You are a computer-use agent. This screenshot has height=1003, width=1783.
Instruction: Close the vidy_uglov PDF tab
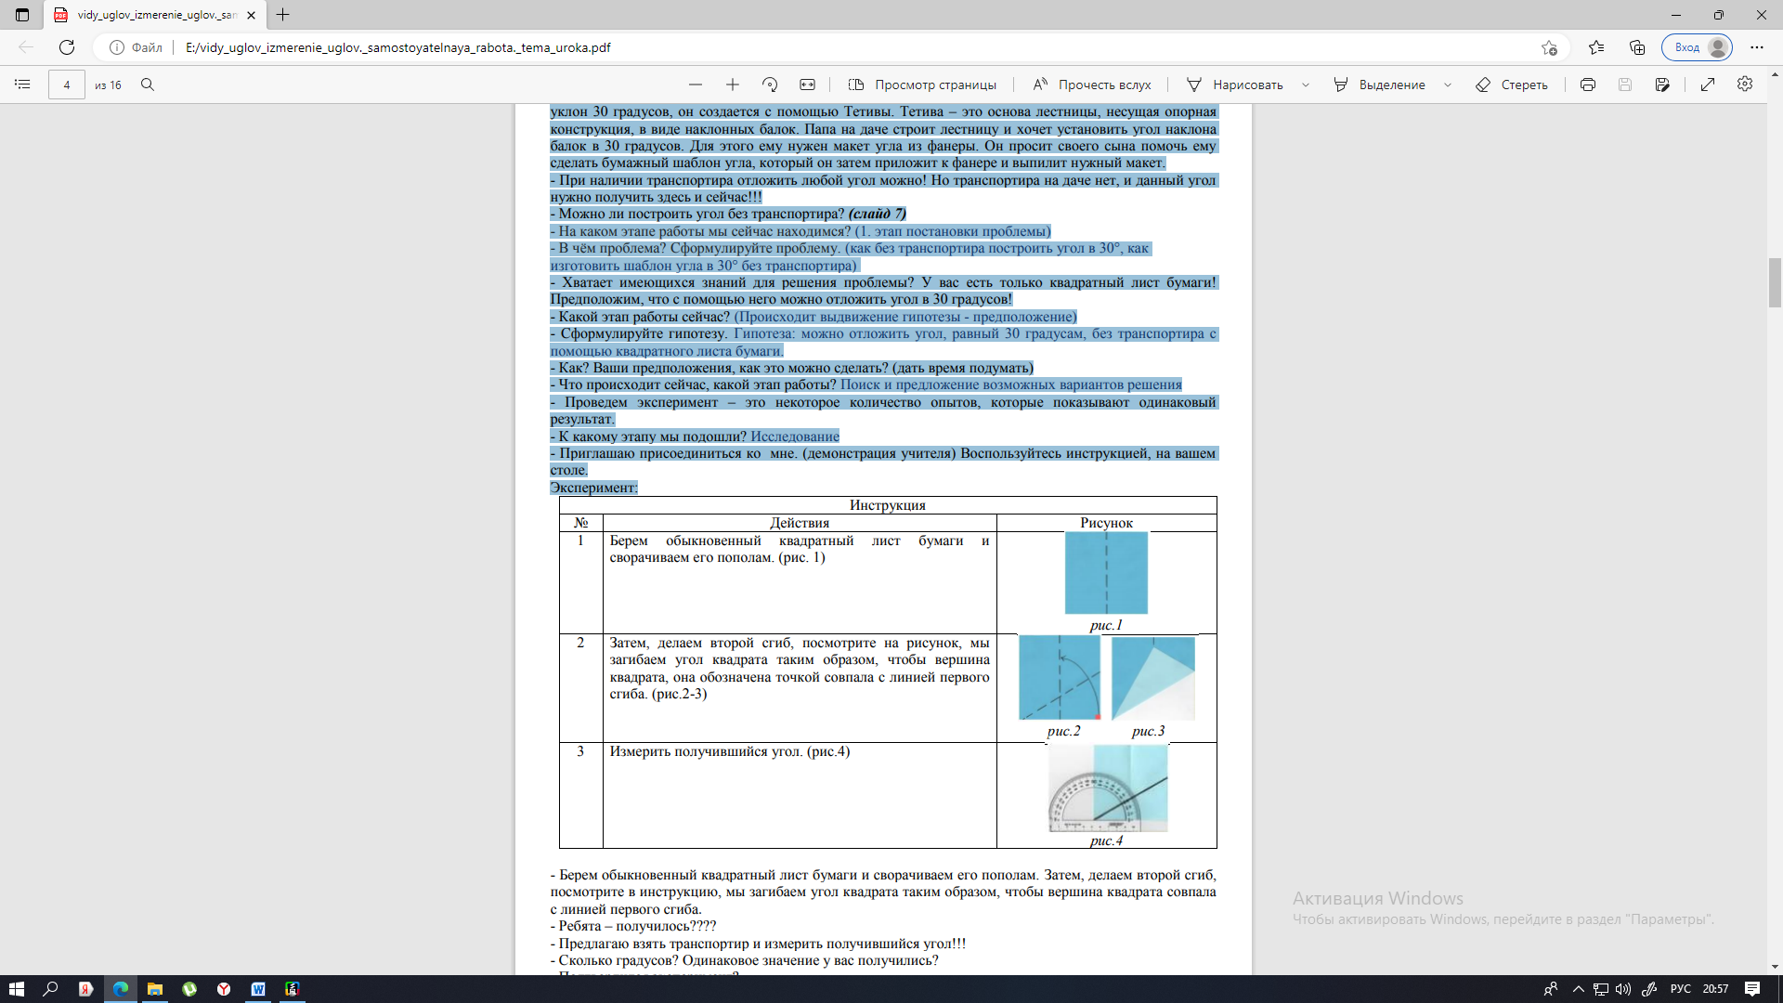[251, 15]
